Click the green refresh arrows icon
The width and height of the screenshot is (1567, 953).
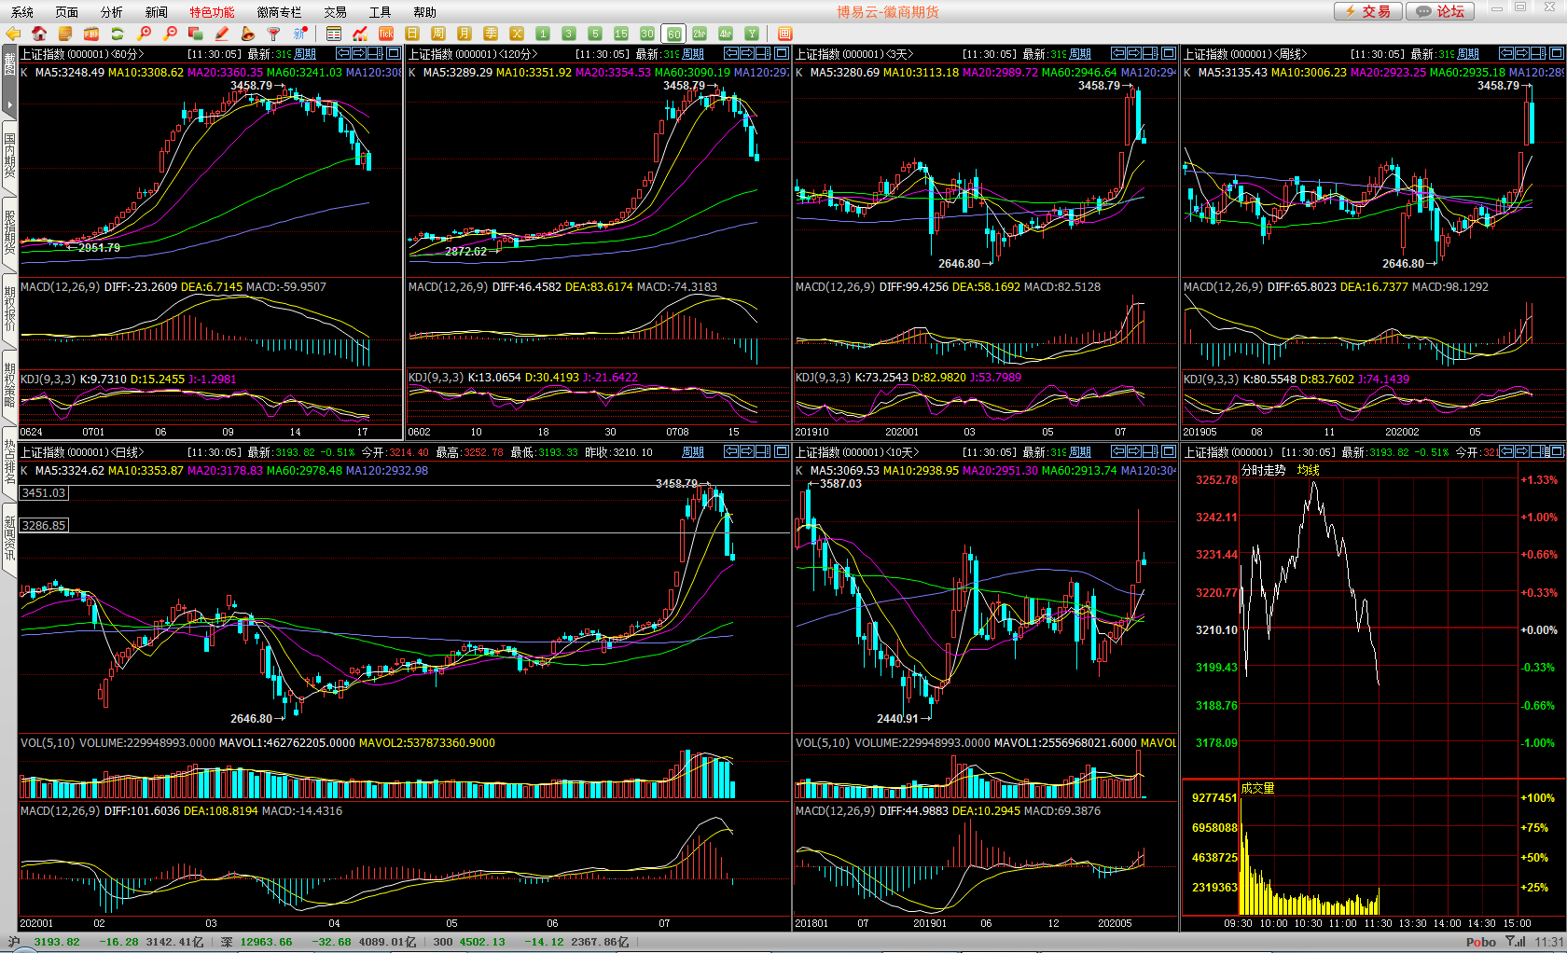pos(118,34)
